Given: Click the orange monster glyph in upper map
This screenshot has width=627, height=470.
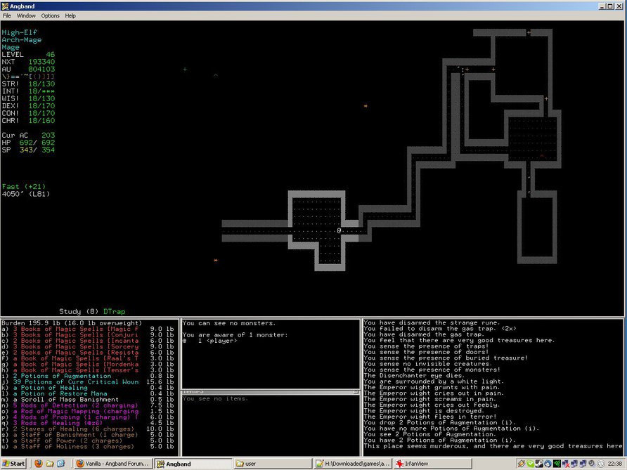Looking at the screenshot, I should [x=366, y=106].
